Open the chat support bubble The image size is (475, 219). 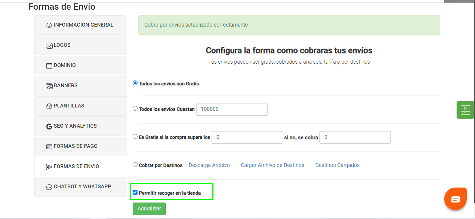pyautogui.click(x=455, y=198)
